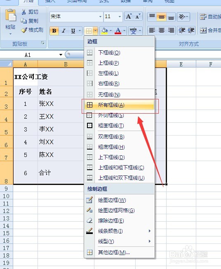
Task: Choose 粗底框线(H) thick bottom border
Action: coord(120,147)
